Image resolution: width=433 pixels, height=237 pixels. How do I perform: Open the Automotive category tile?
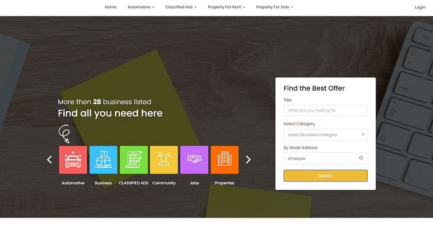point(73,160)
